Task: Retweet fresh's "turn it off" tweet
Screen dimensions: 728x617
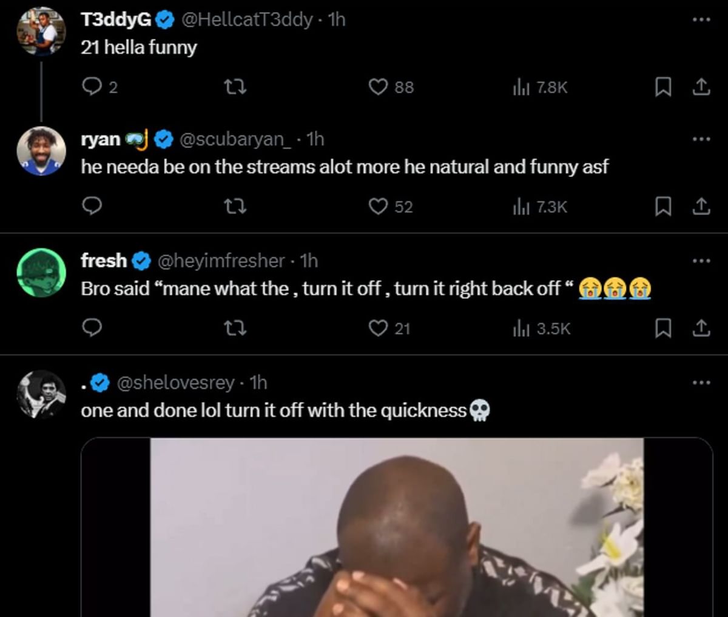Action: (235, 329)
